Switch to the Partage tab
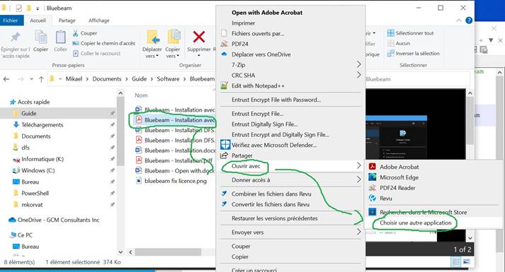This screenshot has width=505, height=272. coord(67,20)
